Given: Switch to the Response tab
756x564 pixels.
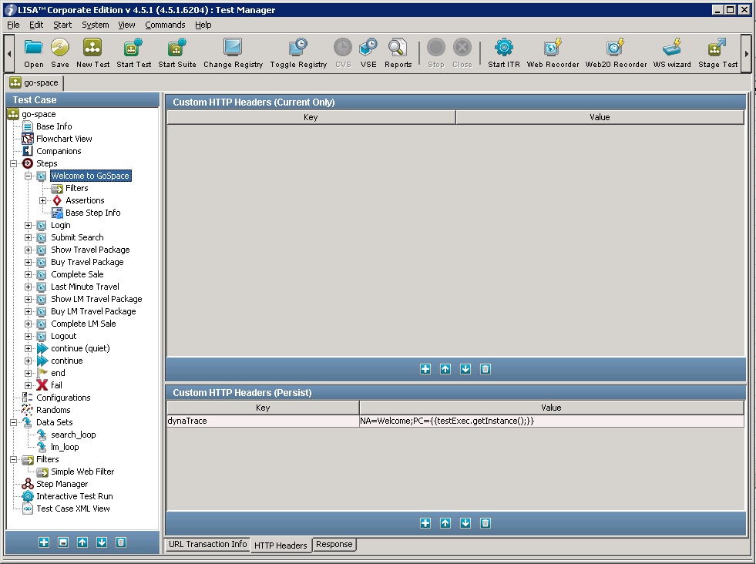Looking at the screenshot, I should (334, 544).
